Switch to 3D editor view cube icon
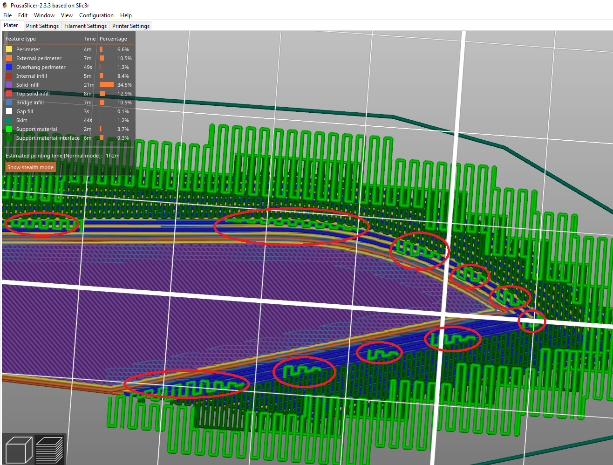 (x=19, y=451)
